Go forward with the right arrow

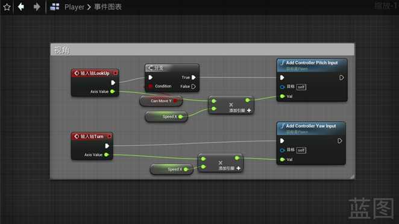click(x=37, y=7)
